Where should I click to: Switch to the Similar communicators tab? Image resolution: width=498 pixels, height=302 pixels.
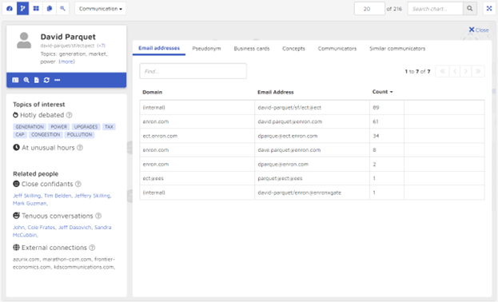pos(397,49)
